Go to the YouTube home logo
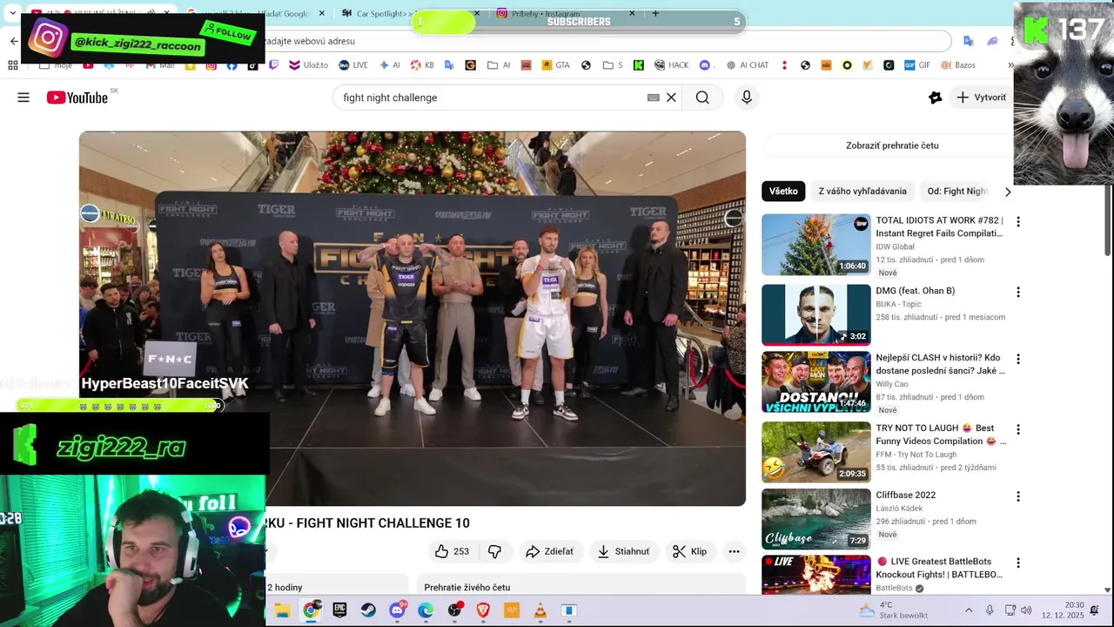Image resolution: width=1114 pixels, height=627 pixels. pyautogui.click(x=77, y=98)
